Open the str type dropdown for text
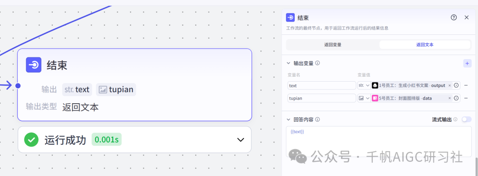 (364, 86)
